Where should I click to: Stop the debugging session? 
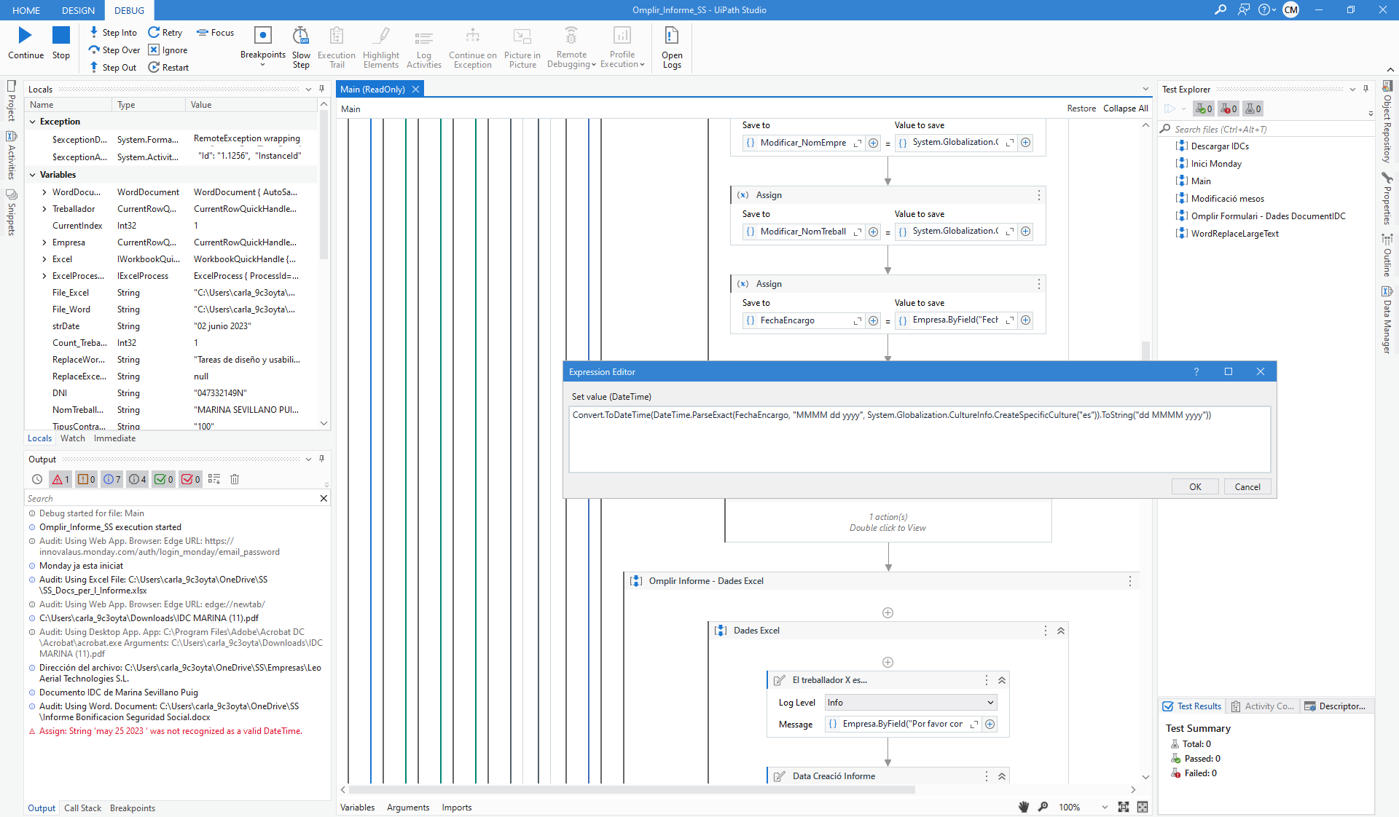tap(61, 43)
